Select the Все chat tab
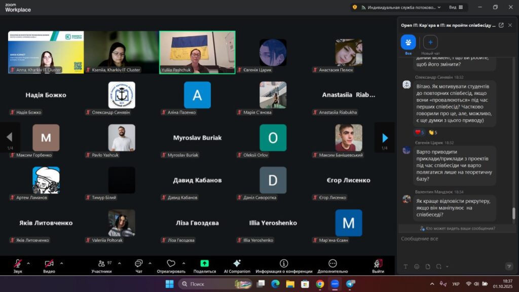The width and height of the screenshot is (519, 292). [408, 43]
